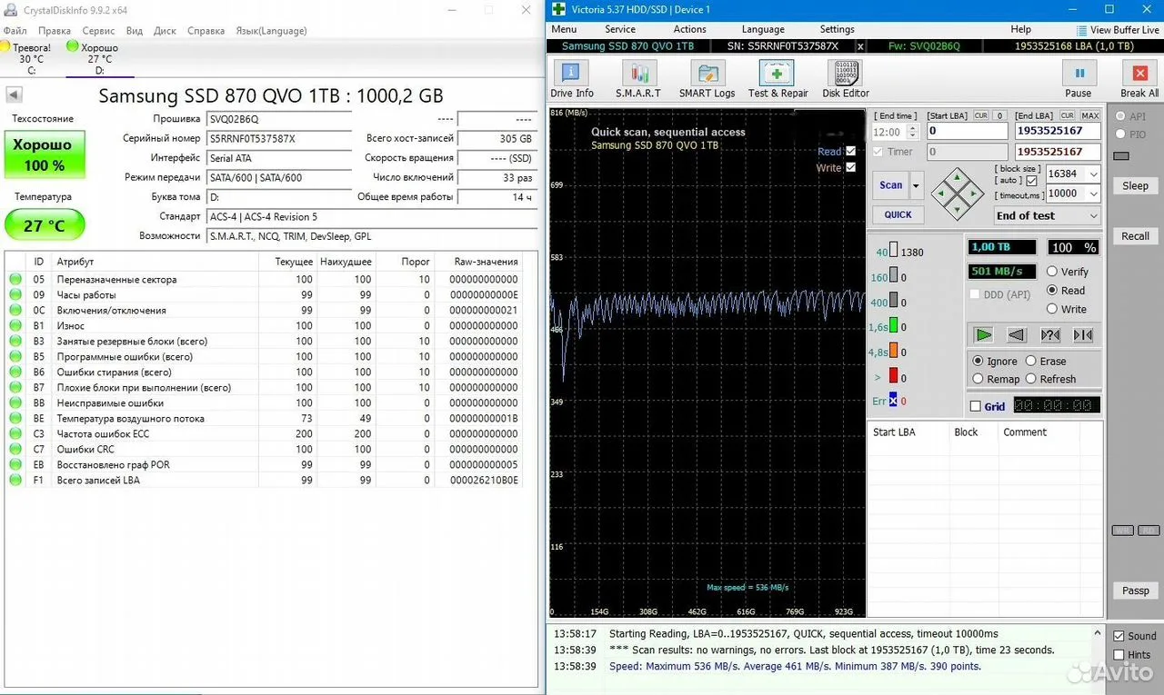Screen dimensions: 1164x695
Task: Toggle the Read graph checkbox
Action: (850, 152)
